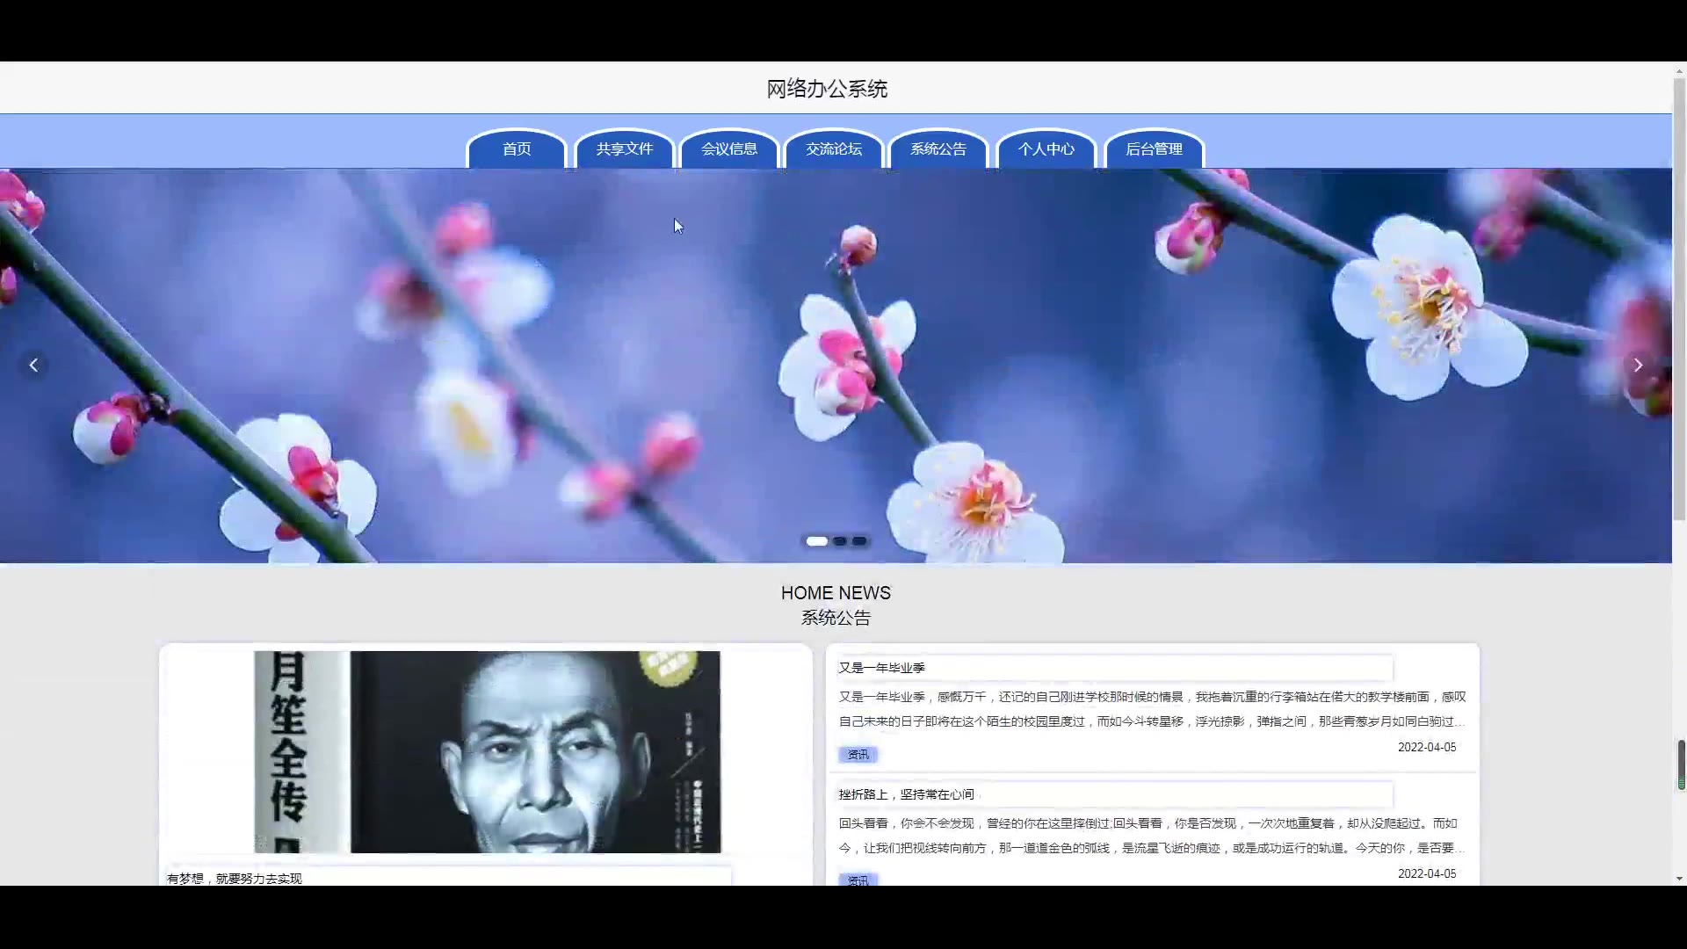Open the 挫折路上，坚持常在心间 article title
The height and width of the screenshot is (949, 1687).
pyautogui.click(x=906, y=794)
